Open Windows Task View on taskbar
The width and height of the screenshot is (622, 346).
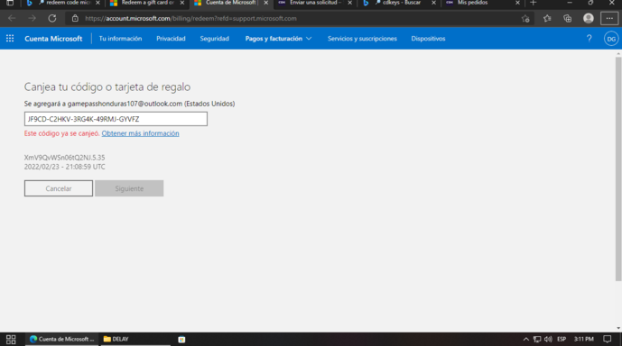pos(11,340)
